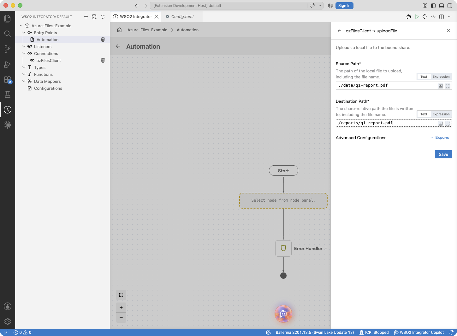This screenshot has width=457, height=336.
Task: Open Run and Debug view
Action: coord(7,64)
